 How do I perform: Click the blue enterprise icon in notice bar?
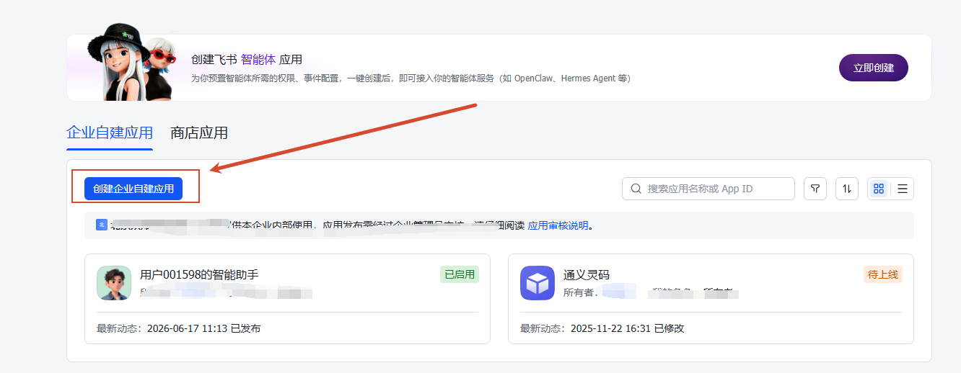(x=102, y=225)
